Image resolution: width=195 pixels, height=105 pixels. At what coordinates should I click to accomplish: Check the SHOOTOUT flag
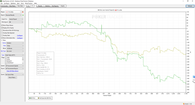(6, 63)
